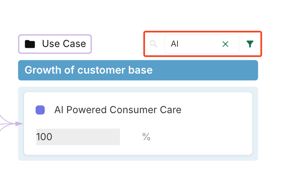The height and width of the screenshot is (193, 290).
Task: Clear the search text with the X icon
Action: pos(225,44)
